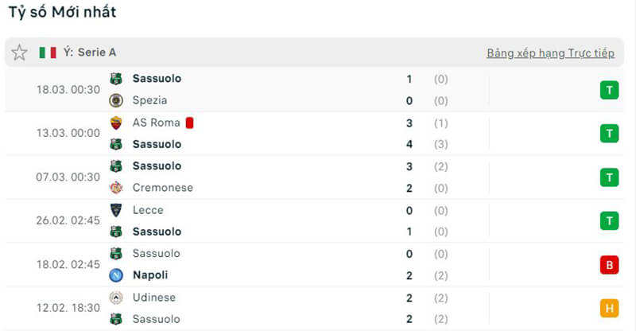636x331 pixels.
Task: Click the AS Roma club crest
Action: tap(117, 123)
